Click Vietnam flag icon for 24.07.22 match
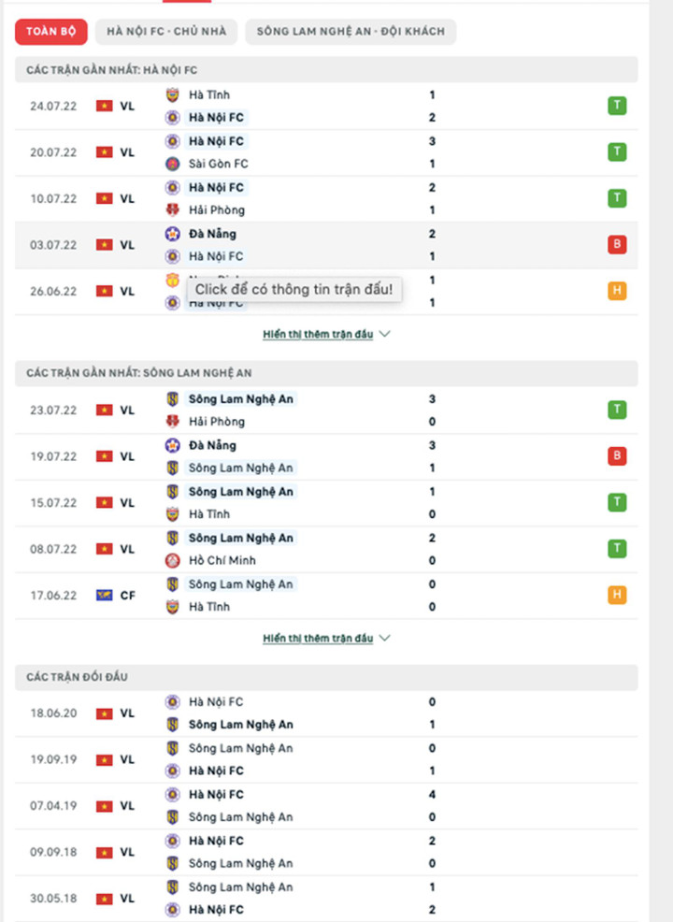Screen dimensions: 673x922 (x=104, y=106)
